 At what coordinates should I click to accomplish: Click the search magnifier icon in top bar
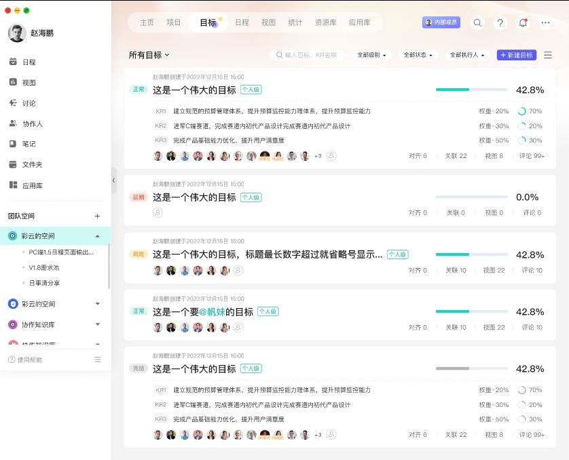click(477, 22)
